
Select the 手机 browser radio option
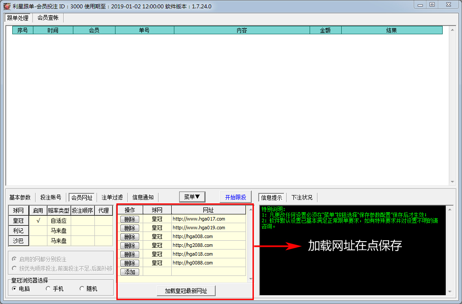click(x=48, y=289)
